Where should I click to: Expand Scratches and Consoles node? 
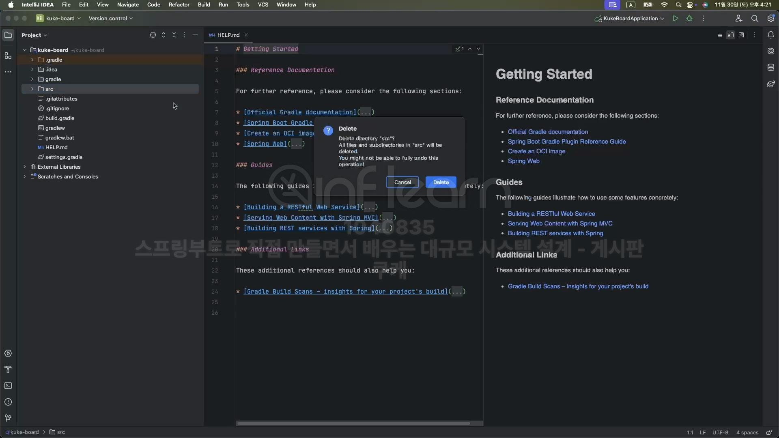click(x=25, y=176)
